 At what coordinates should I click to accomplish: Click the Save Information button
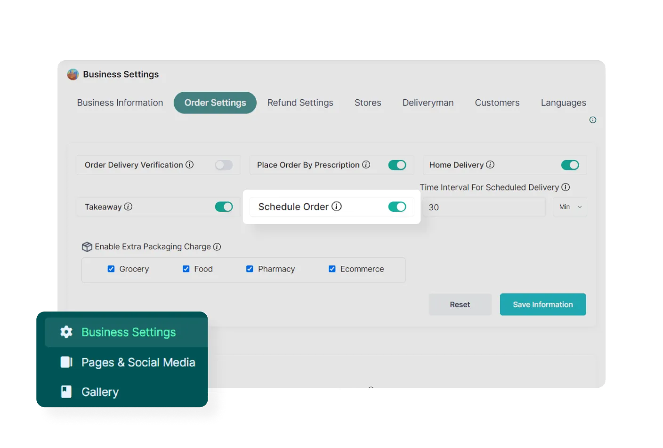pos(542,304)
